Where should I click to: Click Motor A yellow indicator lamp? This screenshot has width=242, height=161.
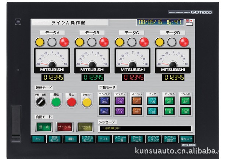[40, 42]
